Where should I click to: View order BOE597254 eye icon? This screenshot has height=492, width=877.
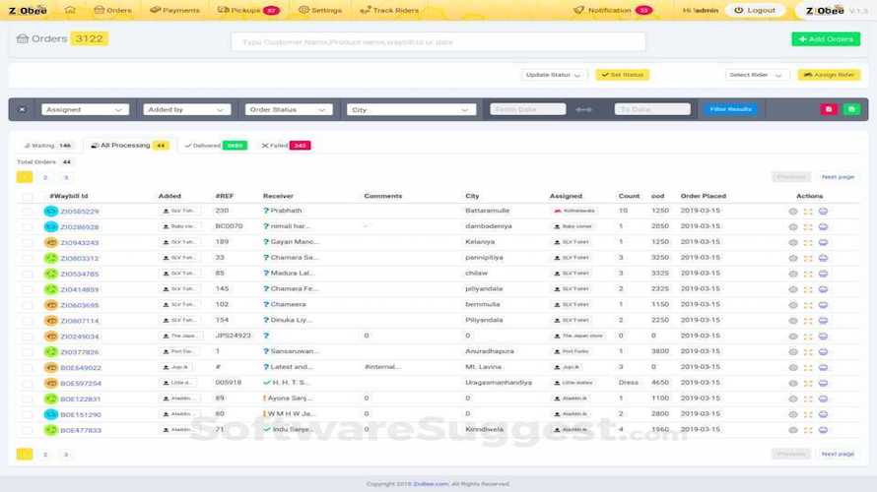click(792, 384)
